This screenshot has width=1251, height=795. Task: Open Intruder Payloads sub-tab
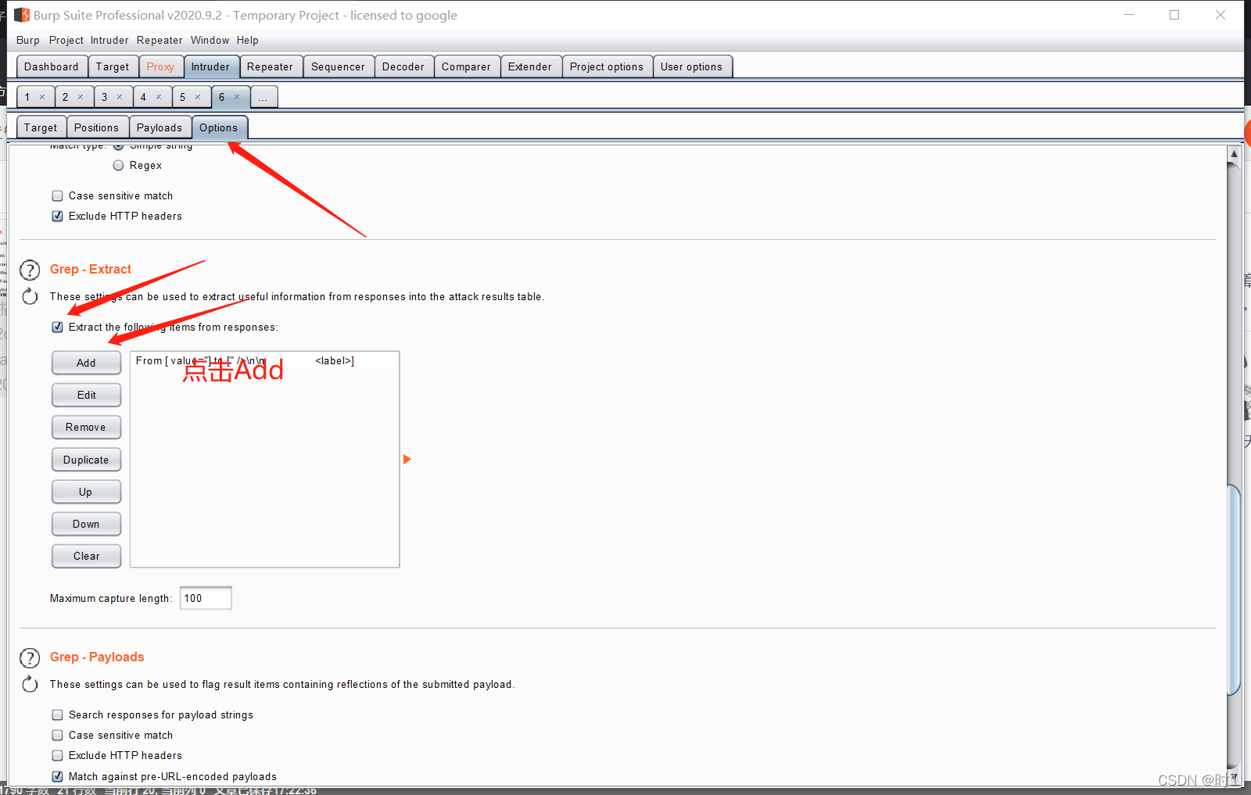(160, 128)
